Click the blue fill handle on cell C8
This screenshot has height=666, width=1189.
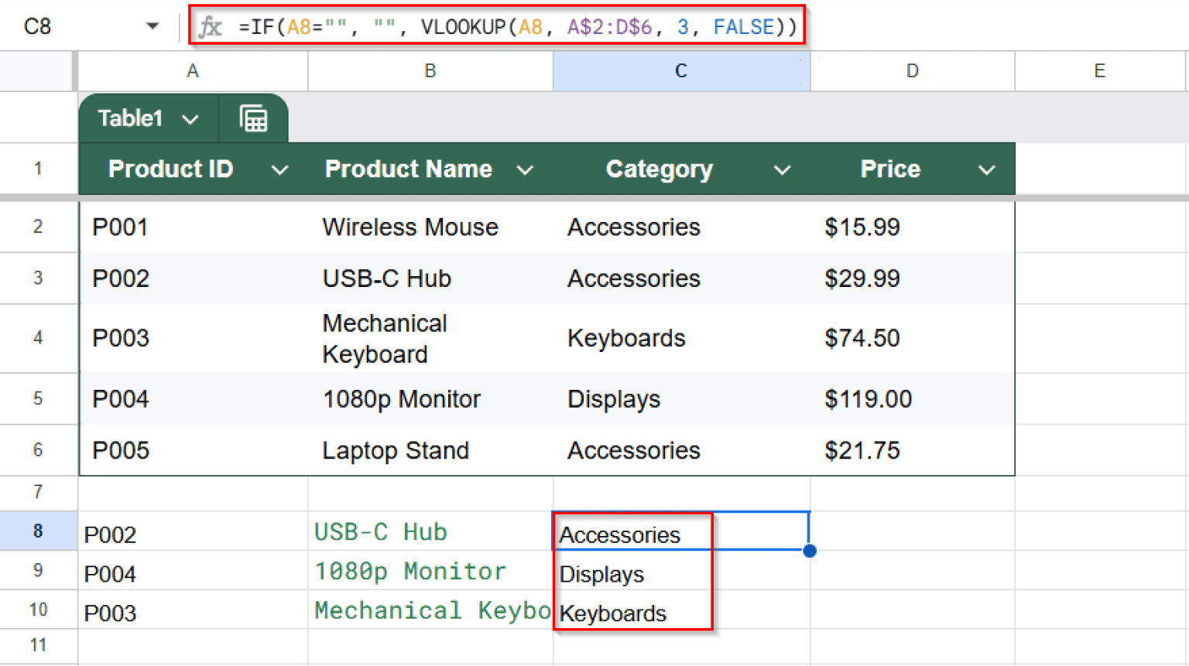click(x=809, y=551)
